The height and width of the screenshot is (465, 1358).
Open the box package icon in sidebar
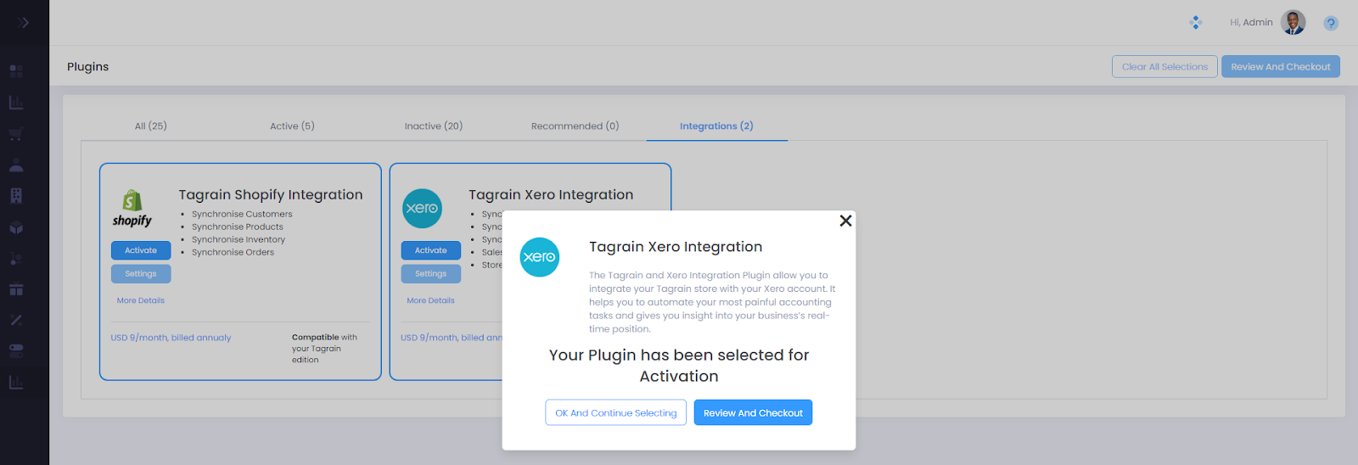pyautogui.click(x=16, y=227)
